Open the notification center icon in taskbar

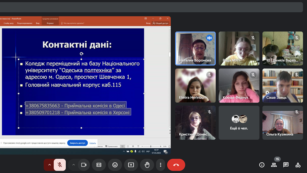(165, 152)
